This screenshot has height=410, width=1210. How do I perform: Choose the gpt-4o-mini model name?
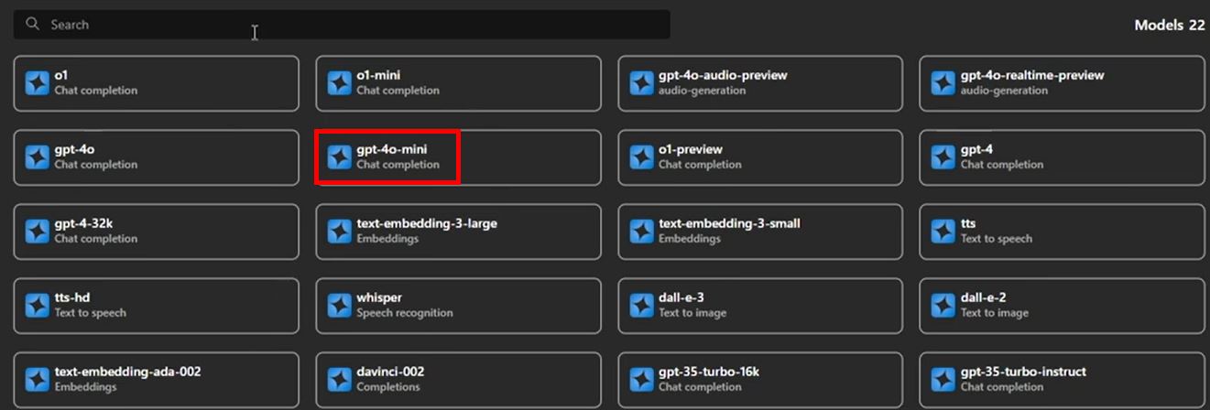pyautogui.click(x=391, y=149)
